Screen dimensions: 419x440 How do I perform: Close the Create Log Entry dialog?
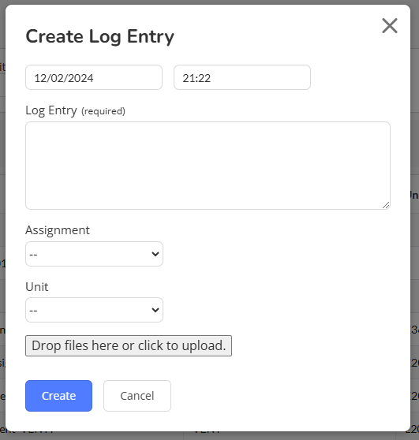pos(390,25)
